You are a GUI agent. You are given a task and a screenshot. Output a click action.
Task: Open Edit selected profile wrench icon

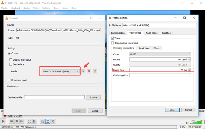83,71
